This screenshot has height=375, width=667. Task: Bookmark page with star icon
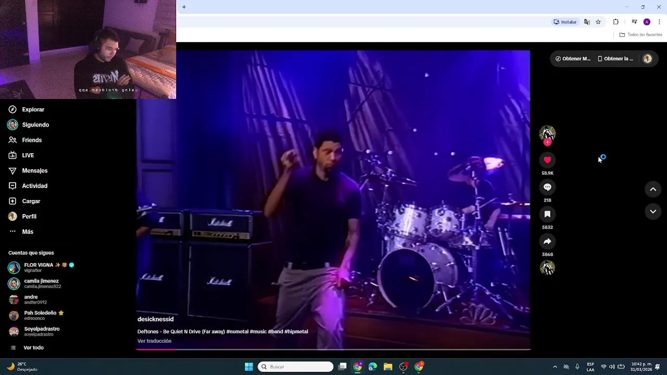[x=598, y=22]
